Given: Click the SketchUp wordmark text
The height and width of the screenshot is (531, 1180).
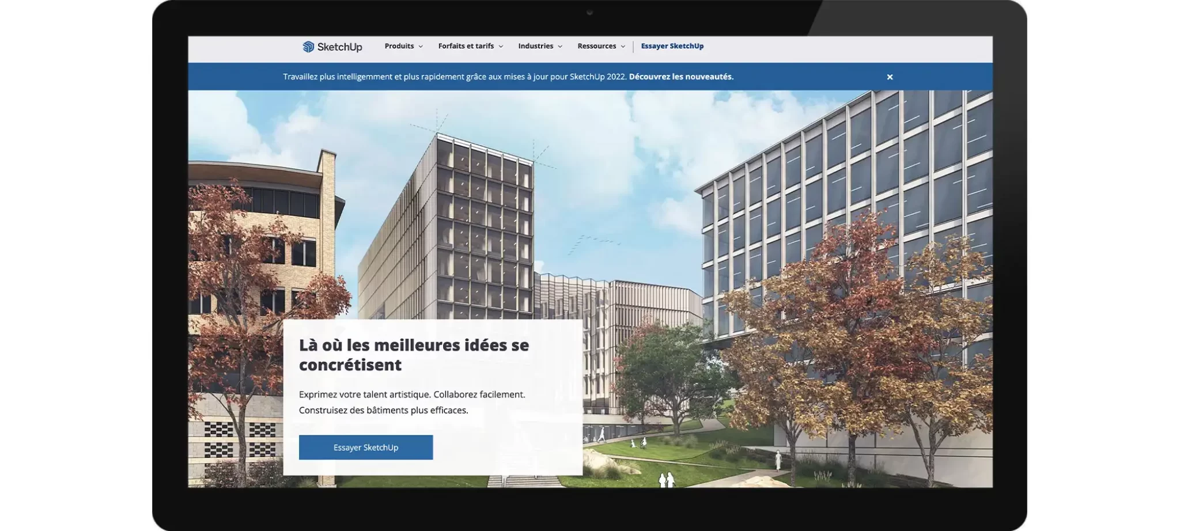Looking at the screenshot, I should point(340,47).
